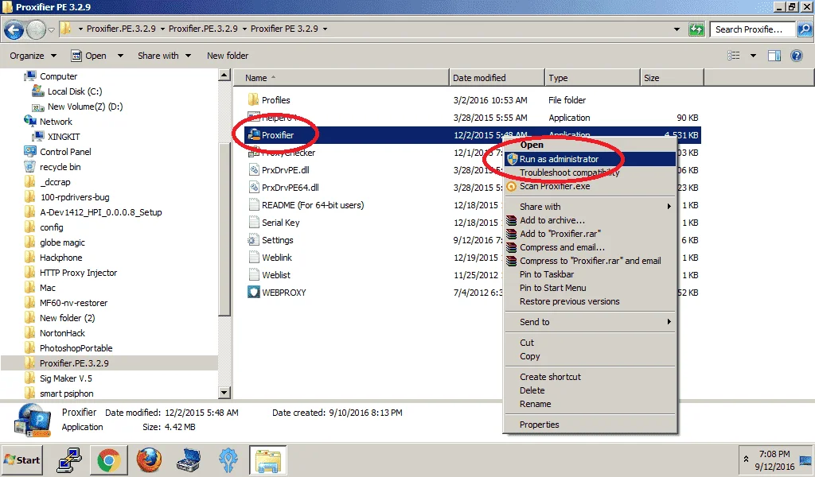Image resolution: width=815 pixels, height=477 pixels.
Task: Select the Profiles folder icon
Action: (x=254, y=99)
